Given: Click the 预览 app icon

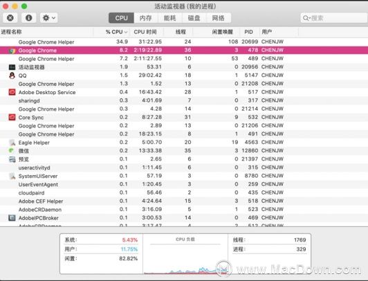Looking at the screenshot, I should pyautogui.click(x=12, y=159).
